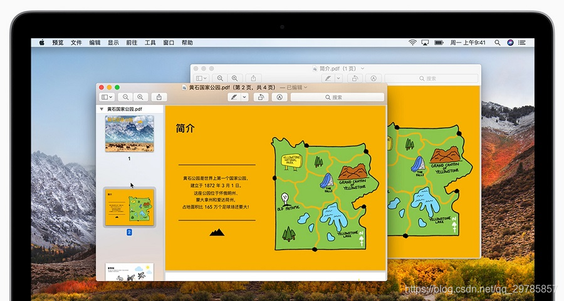Click search field in 黄石国家公园 window
This screenshot has width=564, height=301.
(337, 97)
